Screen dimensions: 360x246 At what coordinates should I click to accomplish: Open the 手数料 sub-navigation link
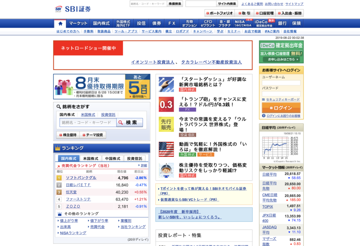pyautogui.click(x=89, y=31)
